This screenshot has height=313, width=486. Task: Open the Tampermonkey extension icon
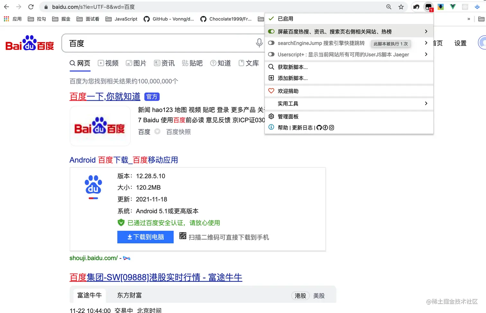point(428,7)
